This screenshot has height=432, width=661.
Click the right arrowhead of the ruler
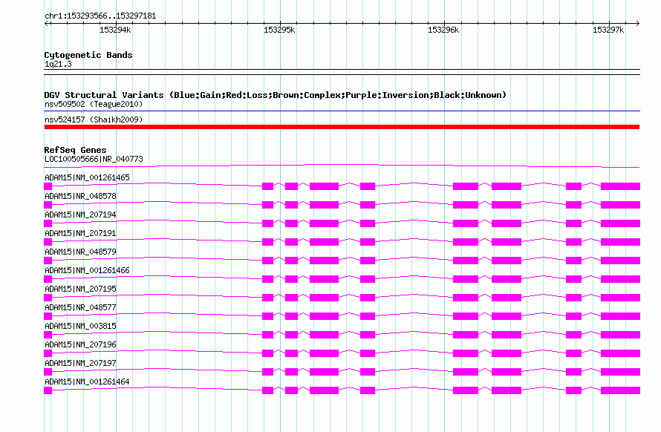[x=637, y=23]
